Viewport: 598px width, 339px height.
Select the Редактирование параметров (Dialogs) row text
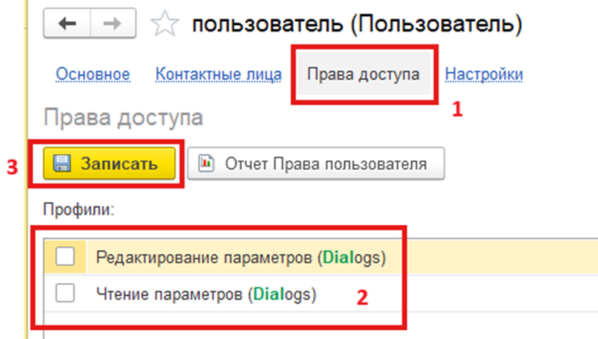[240, 257]
